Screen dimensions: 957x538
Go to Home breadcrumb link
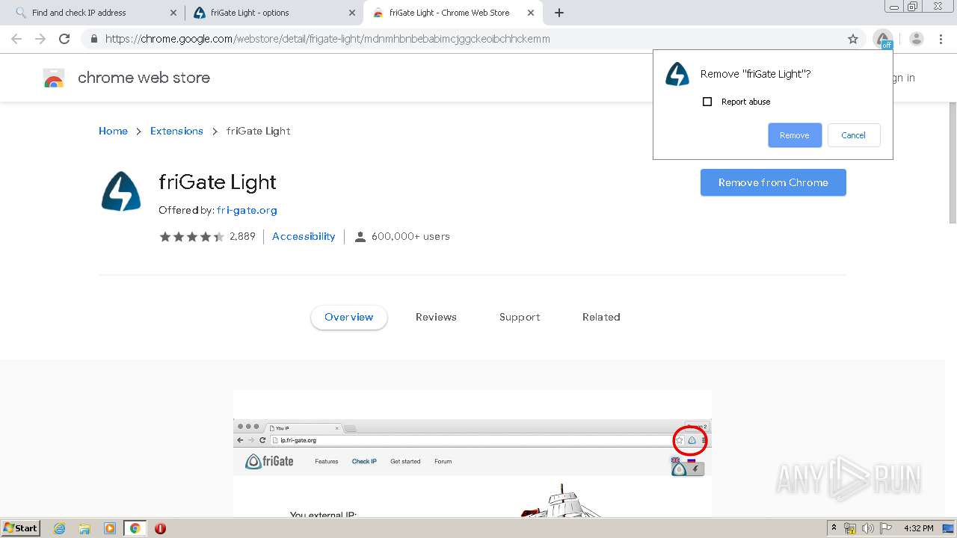[113, 131]
